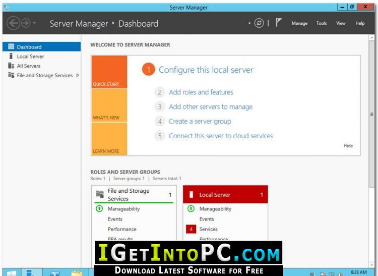Click the step 5 circle icon

(160, 136)
